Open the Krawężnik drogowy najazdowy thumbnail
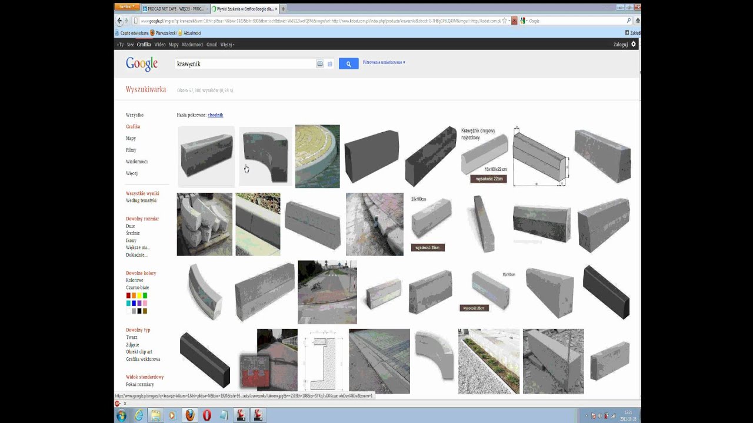Screen dimensions: 753x423 click(484, 155)
